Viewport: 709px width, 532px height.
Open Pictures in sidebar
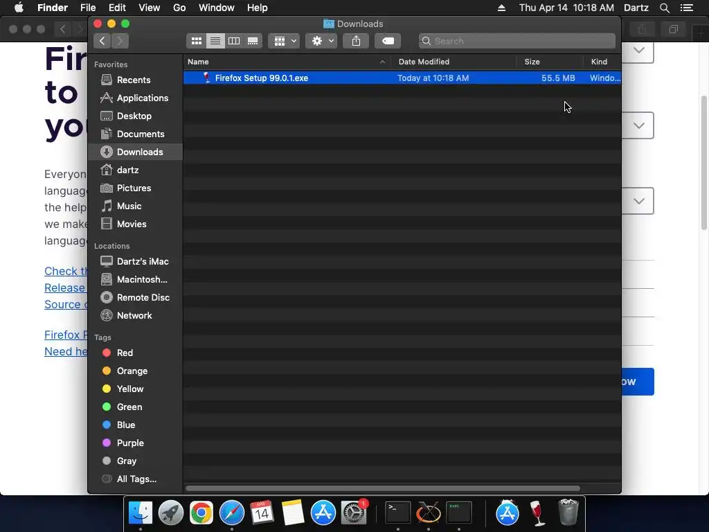tap(135, 188)
